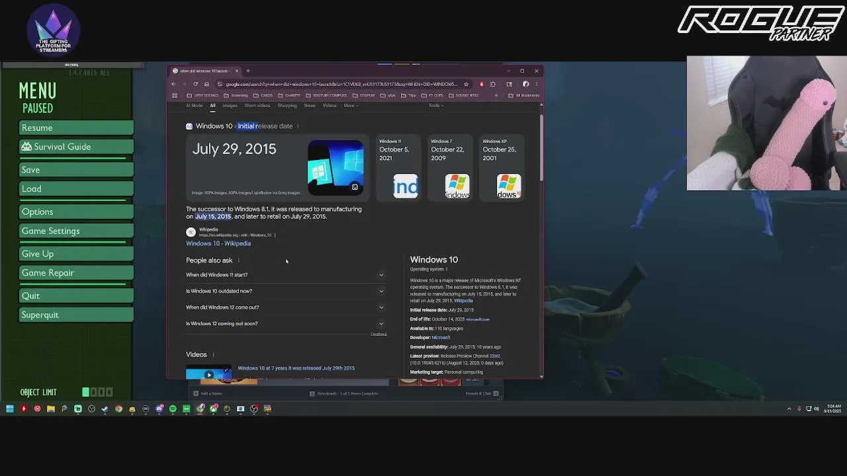This screenshot has width=847, height=476.
Task: Open Spotify from the taskbar
Action: [173, 409]
